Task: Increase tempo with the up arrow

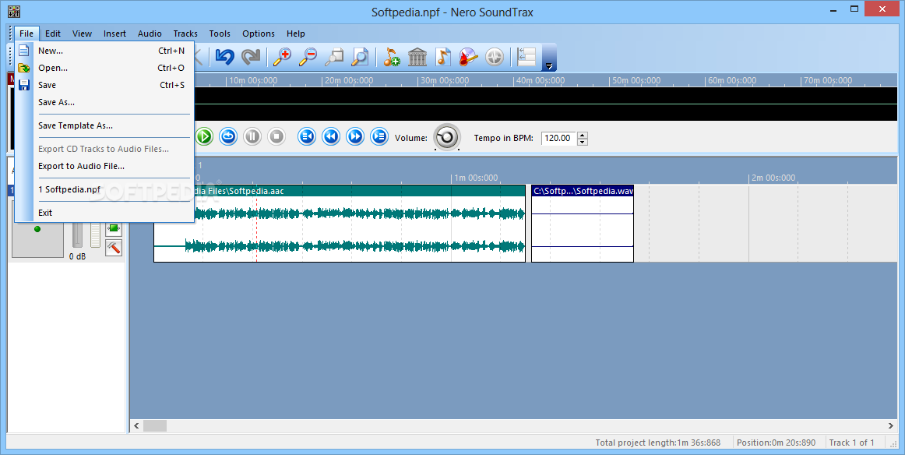Action: coord(583,135)
